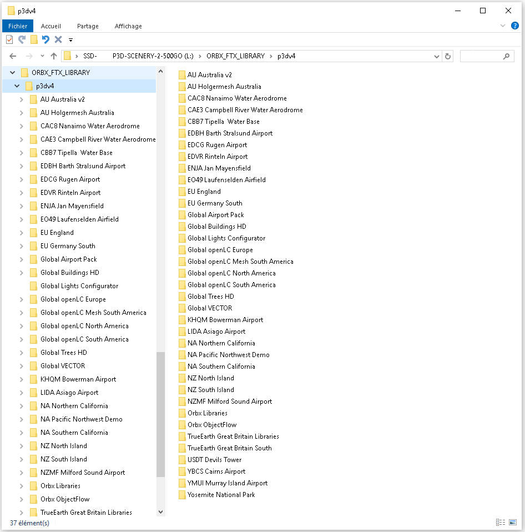The height and width of the screenshot is (532, 525).
Task: Expand AU Australia v2 in the tree
Action: (22, 99)
